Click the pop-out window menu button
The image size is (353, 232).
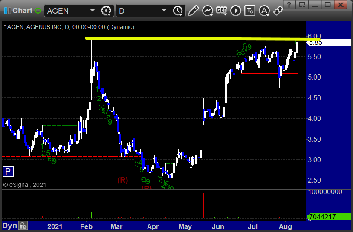[302, 5]
